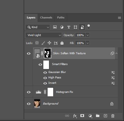The image size is (124, 121).
Task: Collapse the smart filters list arrow
Action: pos(116,53)
